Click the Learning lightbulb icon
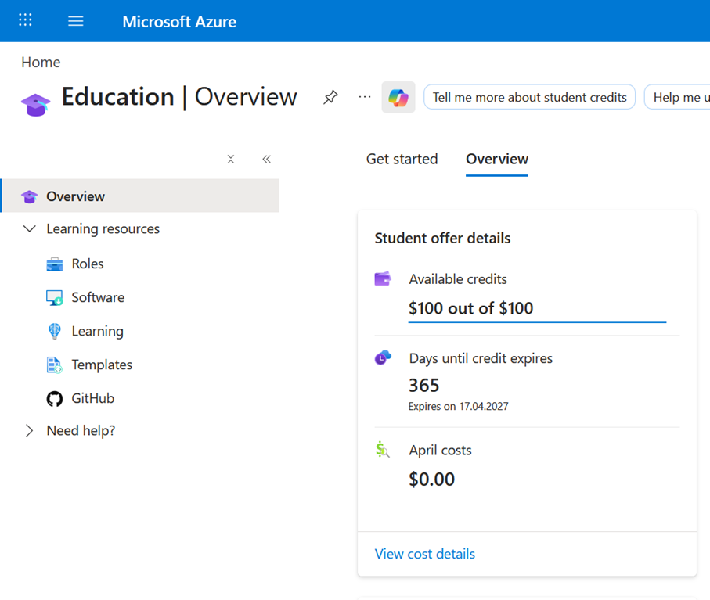Screen dimensions: 710x600 [55, 331]
